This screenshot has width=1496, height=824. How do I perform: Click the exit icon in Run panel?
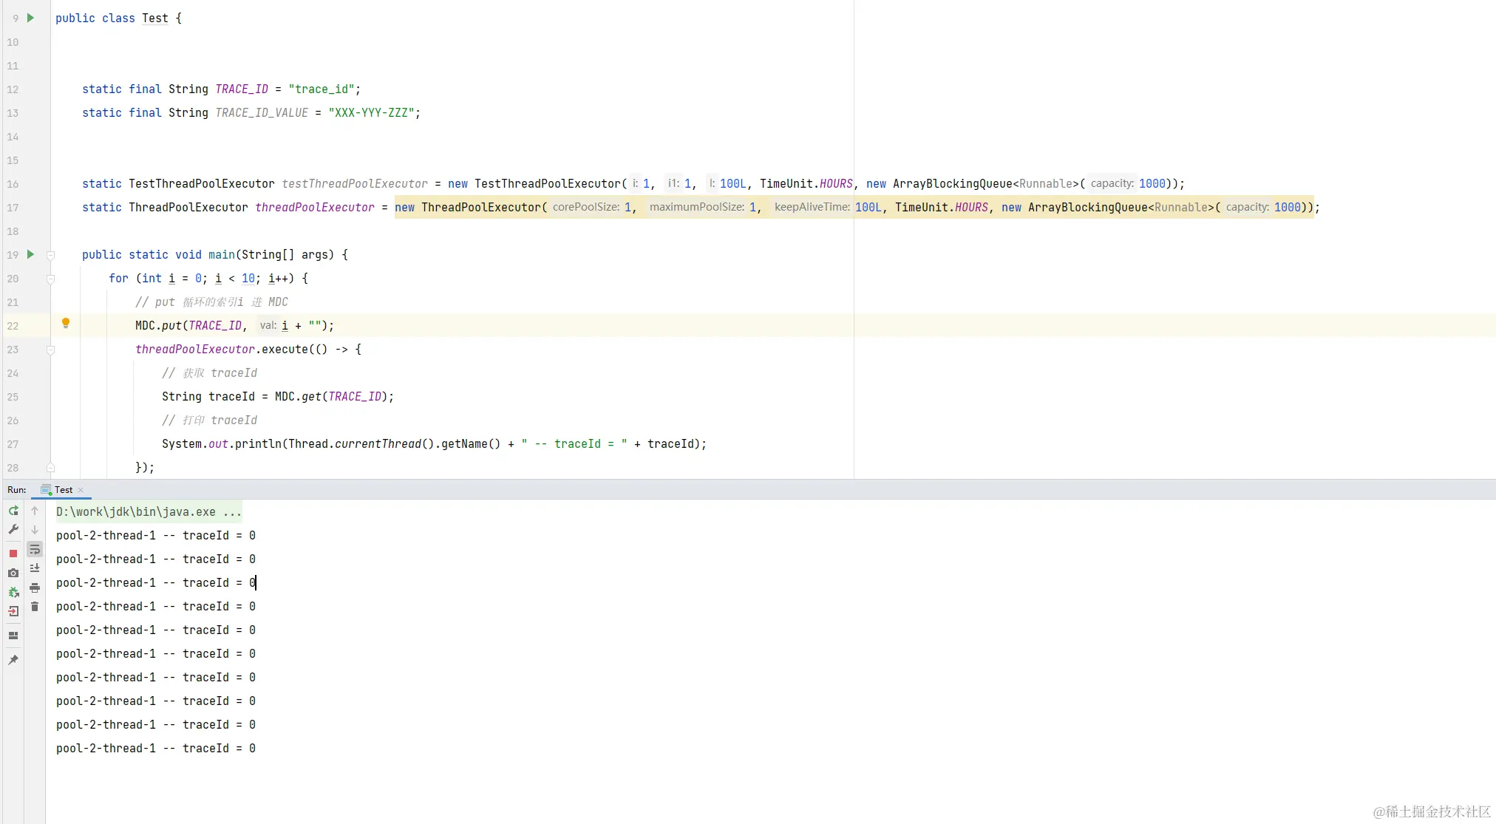tap(13, 611)
